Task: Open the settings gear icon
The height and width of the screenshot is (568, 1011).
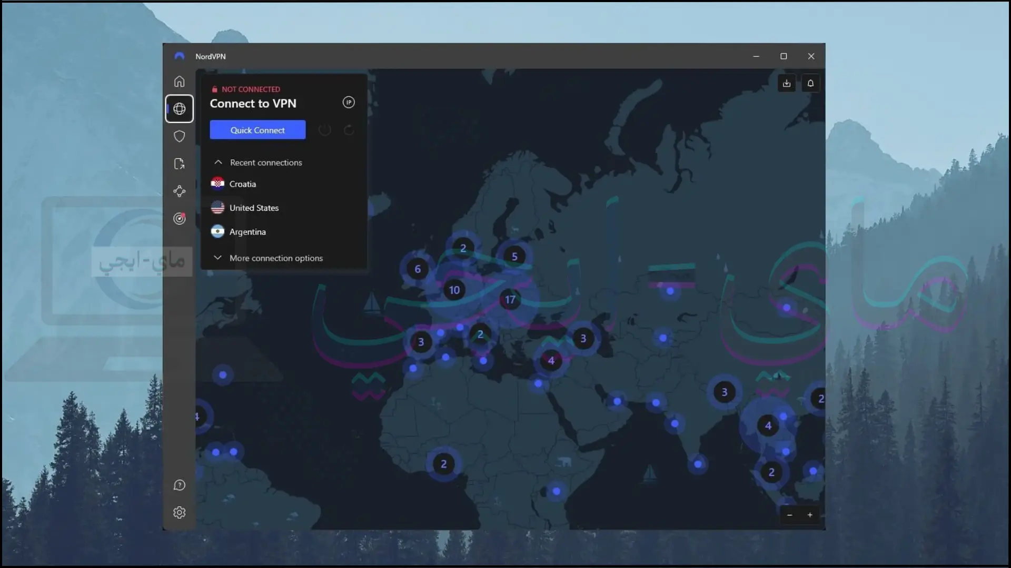Action: click(x=179, y=512)
